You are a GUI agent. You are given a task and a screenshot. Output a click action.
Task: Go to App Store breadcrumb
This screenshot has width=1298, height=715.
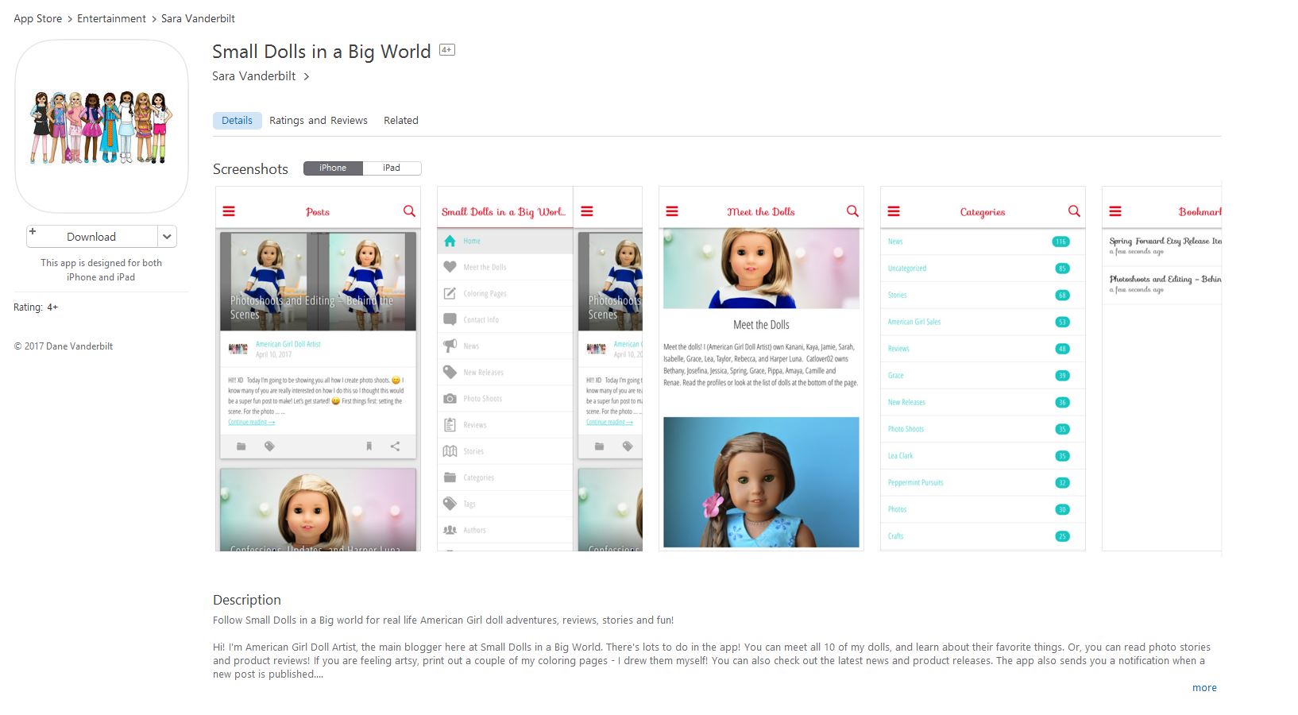[37, 18]
